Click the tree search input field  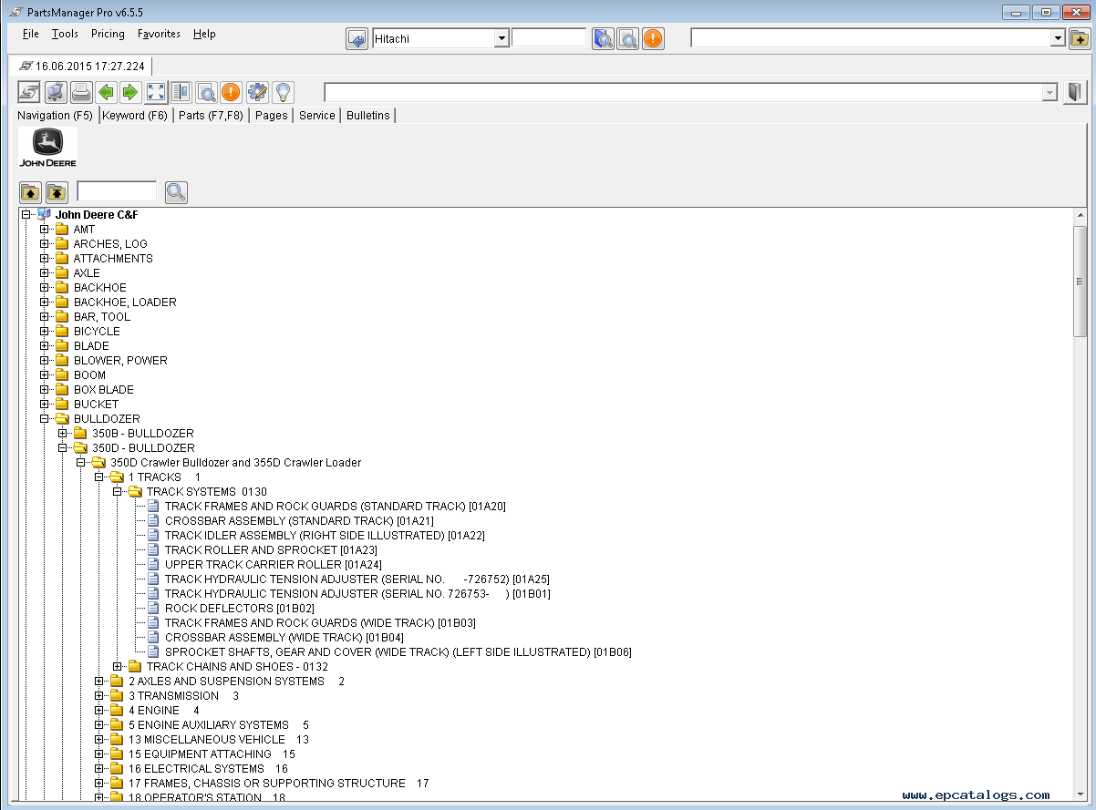[x=117, y=192]
